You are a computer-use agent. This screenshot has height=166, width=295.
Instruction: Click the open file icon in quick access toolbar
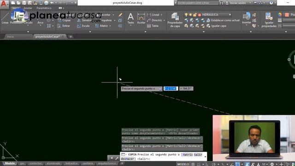point(18,3)
